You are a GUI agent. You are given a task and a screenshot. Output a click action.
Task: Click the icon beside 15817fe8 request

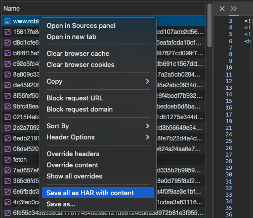tap(8, 32)
